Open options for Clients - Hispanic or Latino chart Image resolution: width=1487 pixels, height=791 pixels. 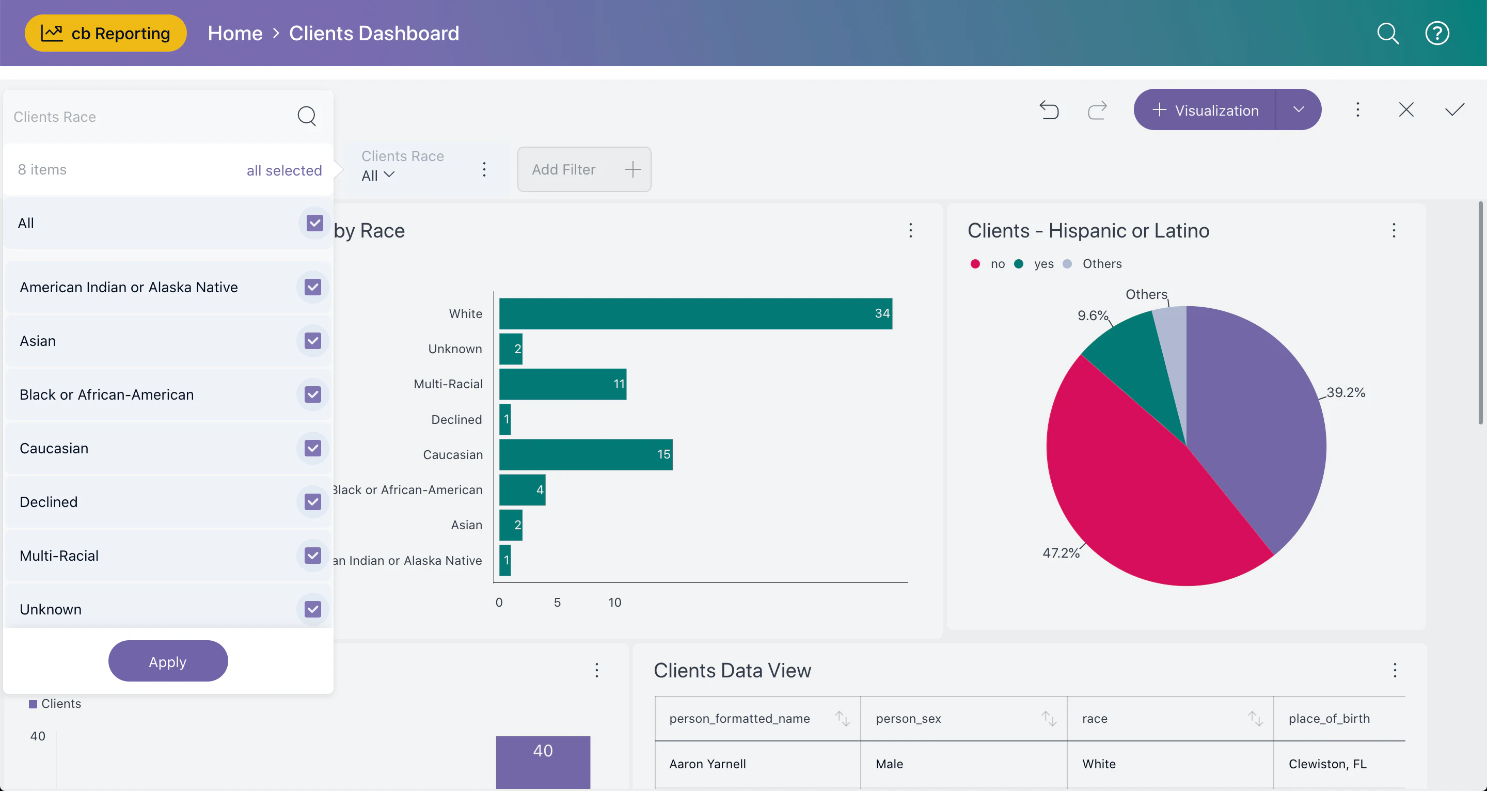(1394, 230)
